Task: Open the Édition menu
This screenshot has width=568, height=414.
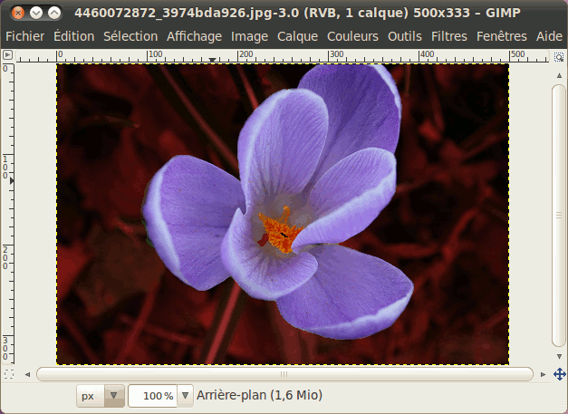Action: point(74,36)
